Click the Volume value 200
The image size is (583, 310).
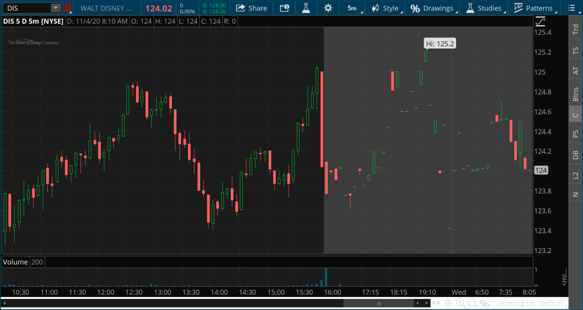point(37,262)
